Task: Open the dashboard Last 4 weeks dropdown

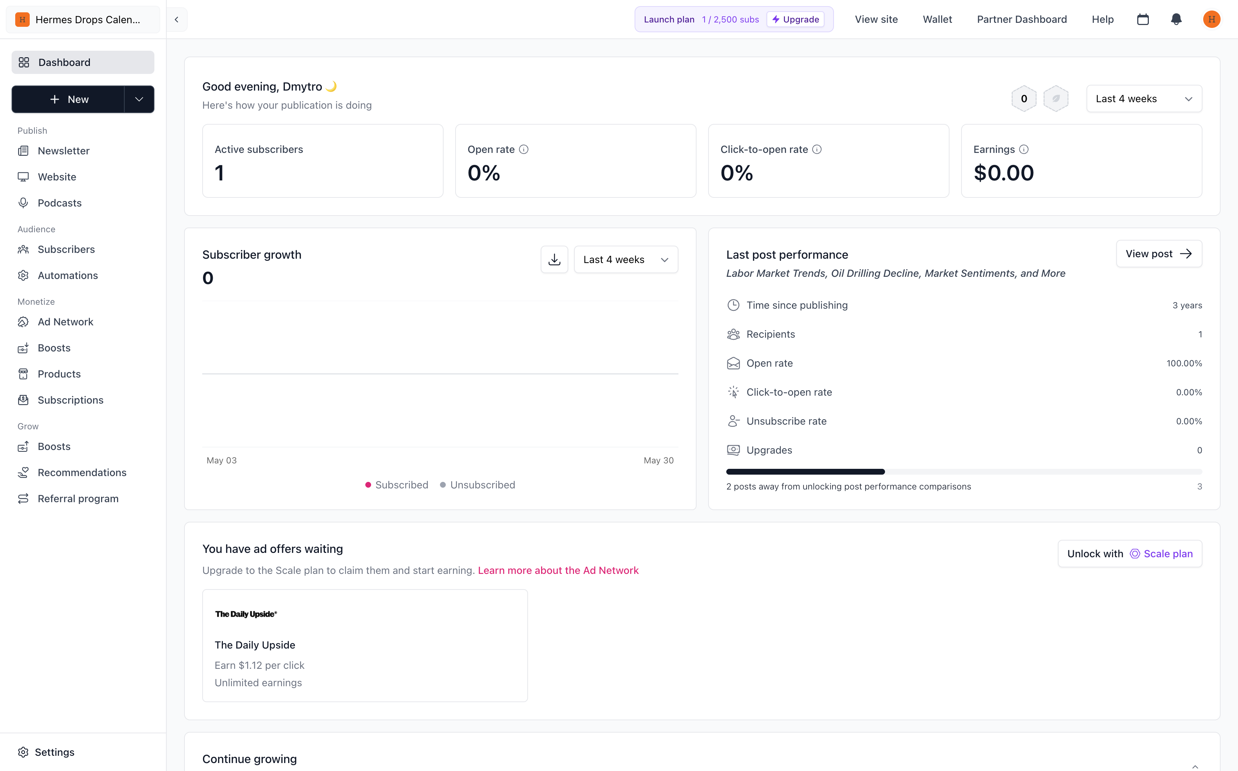Action: [1144, 99]
